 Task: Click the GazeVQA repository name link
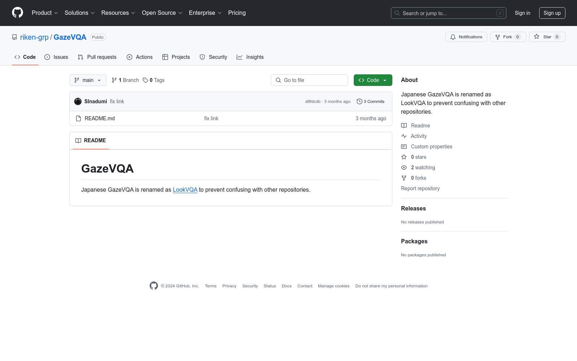[x=70, y=37]
